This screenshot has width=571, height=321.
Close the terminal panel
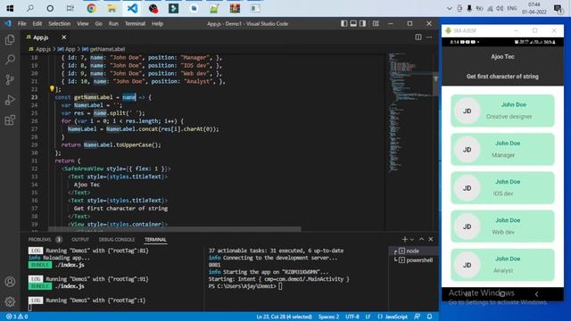pos(431,239)
